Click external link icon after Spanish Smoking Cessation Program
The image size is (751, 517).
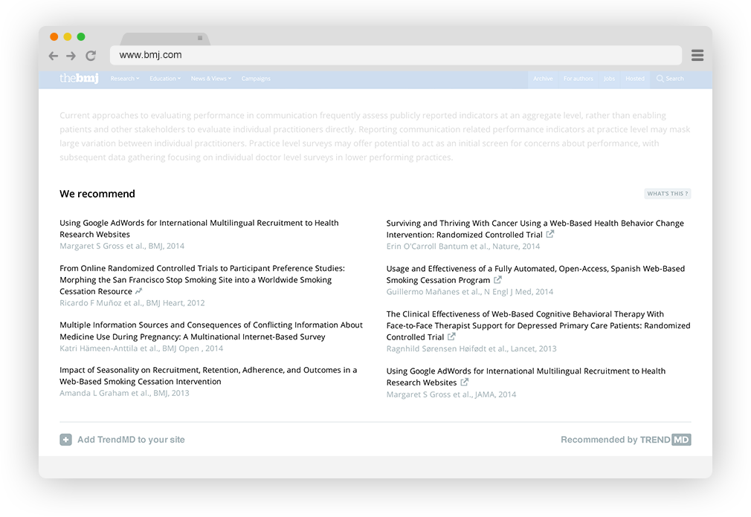497,280
